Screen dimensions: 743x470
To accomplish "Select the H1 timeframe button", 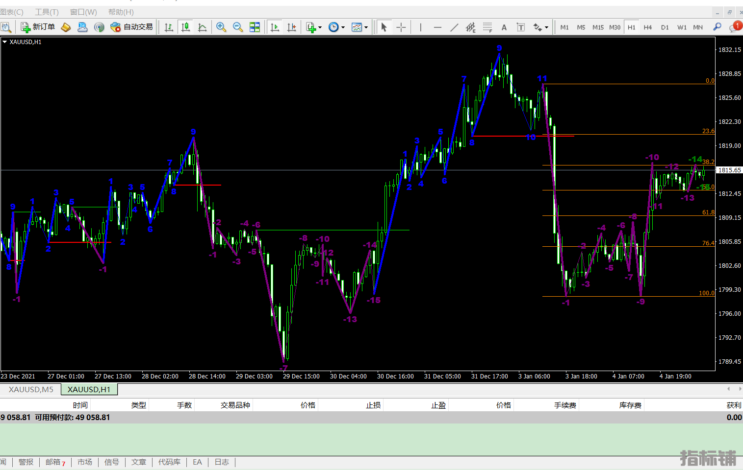I will pyautogui.click(x=631, y=27).
